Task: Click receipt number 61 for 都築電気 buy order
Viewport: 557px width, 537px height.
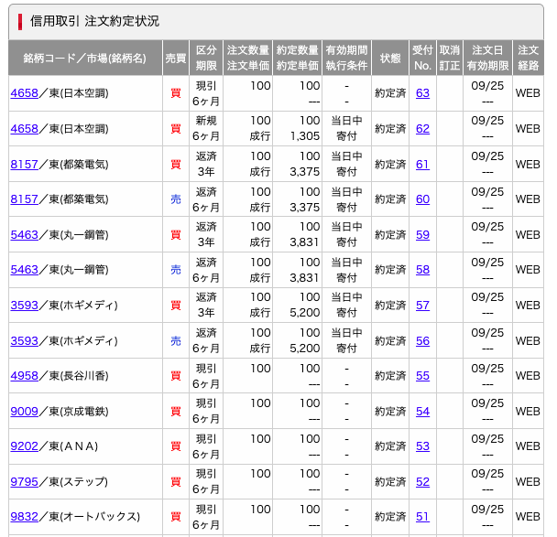Action: [422, 165]
